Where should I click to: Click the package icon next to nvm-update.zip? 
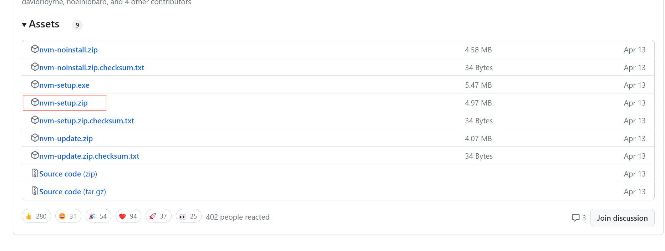pos(35,138)
